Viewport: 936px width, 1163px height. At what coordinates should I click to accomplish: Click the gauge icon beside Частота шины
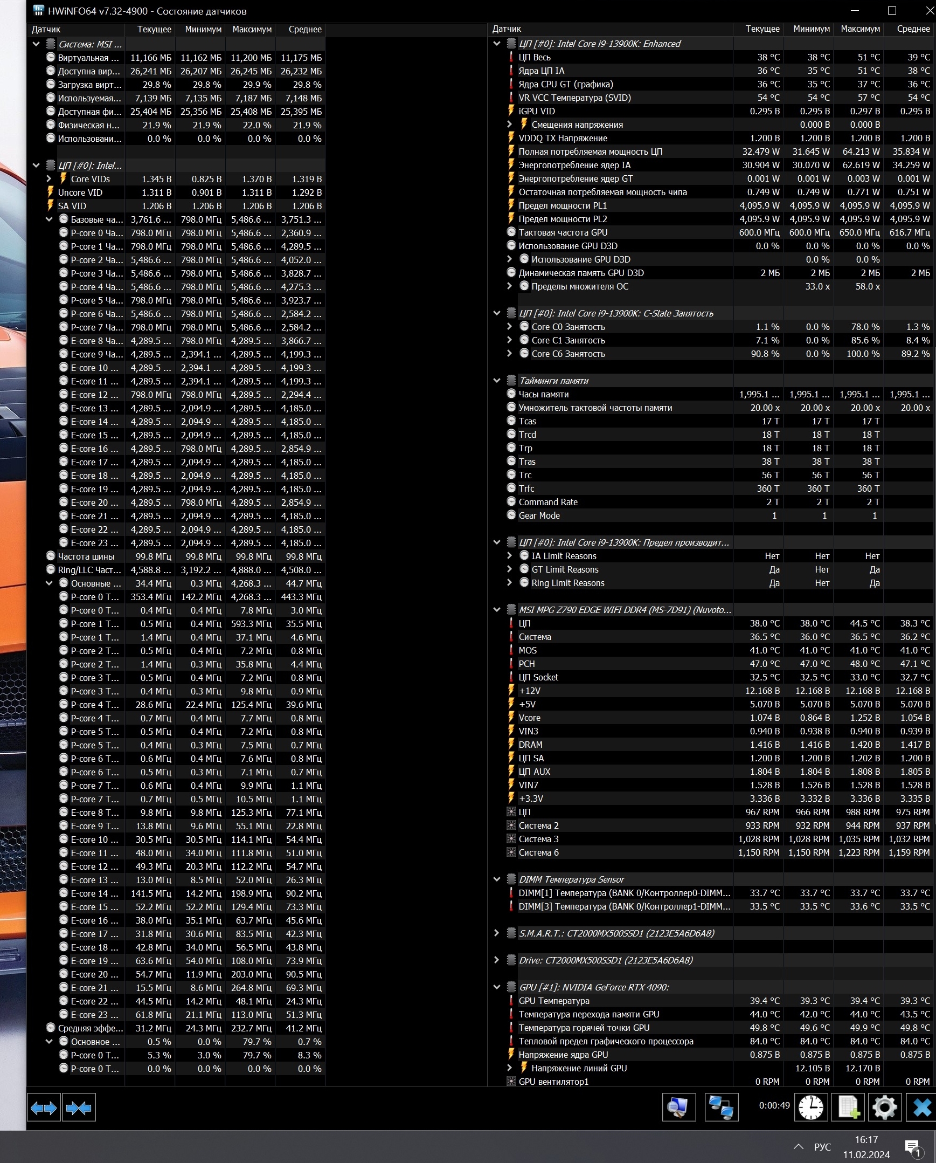(x=51, y=556)
